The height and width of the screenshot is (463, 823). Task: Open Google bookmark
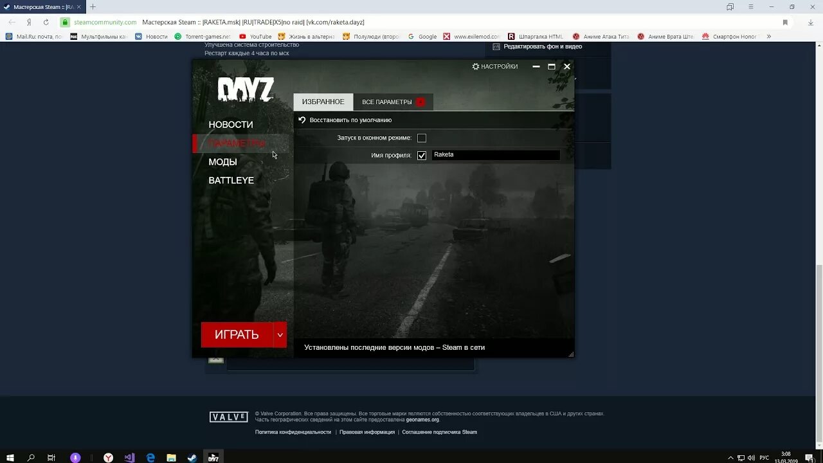(422, 37)
